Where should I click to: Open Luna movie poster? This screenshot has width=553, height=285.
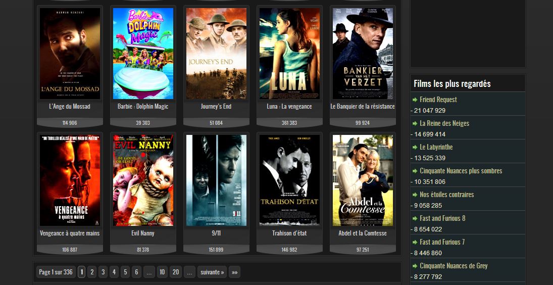click(x=289, y=53)
